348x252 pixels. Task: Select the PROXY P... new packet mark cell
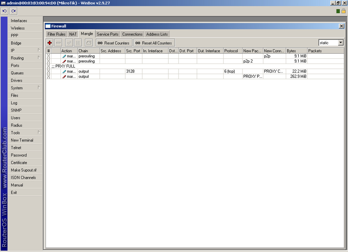click(253, 77)
